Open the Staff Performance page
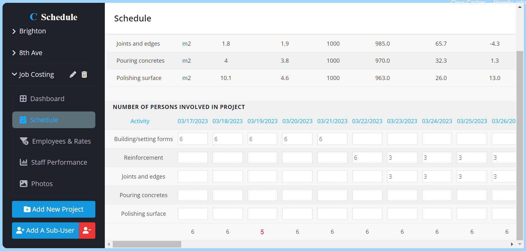The height and width of the screenshot is (251, 526). click(x=59, y=163)
